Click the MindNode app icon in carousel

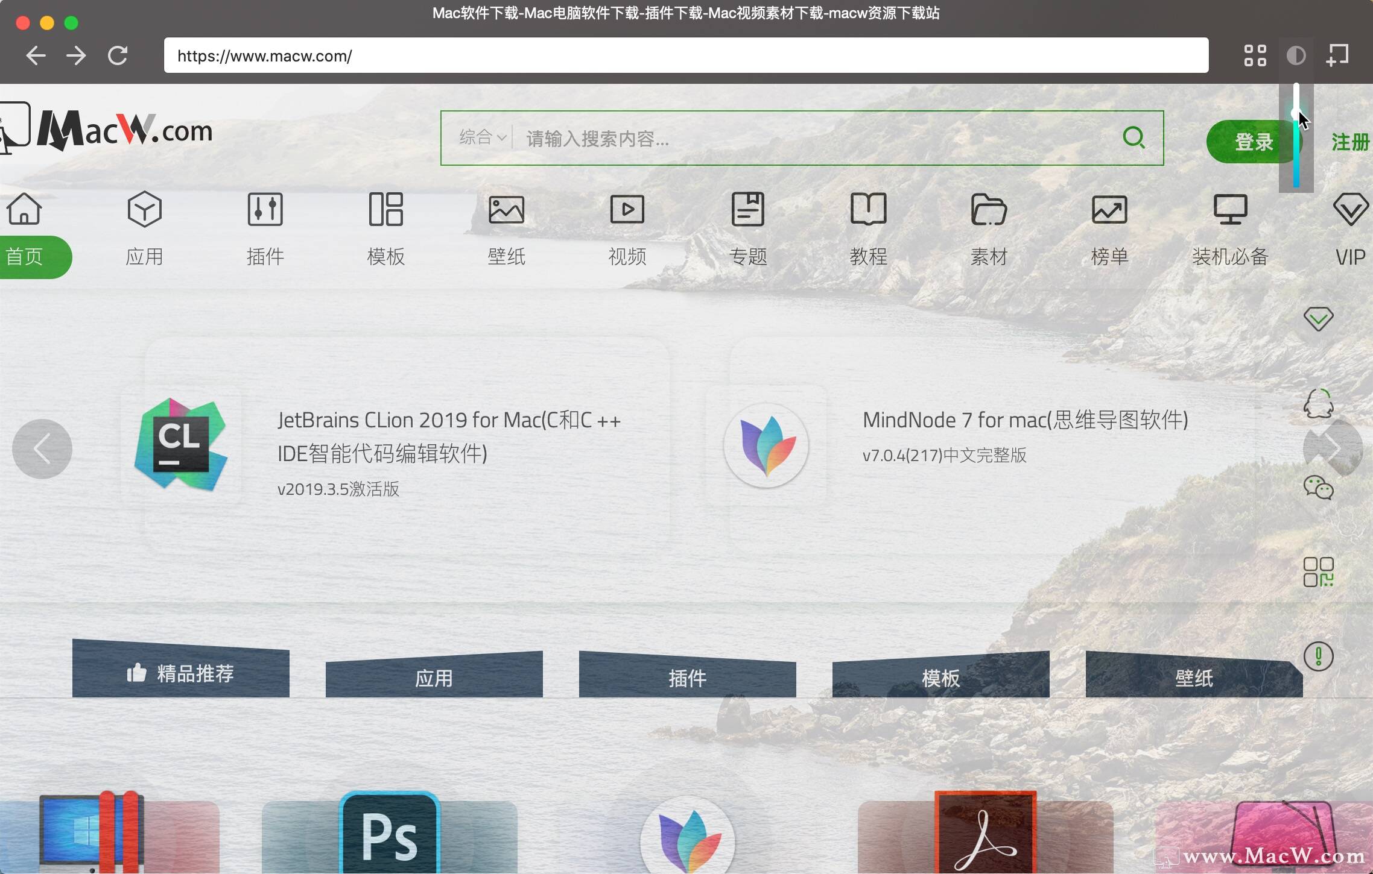766,445
